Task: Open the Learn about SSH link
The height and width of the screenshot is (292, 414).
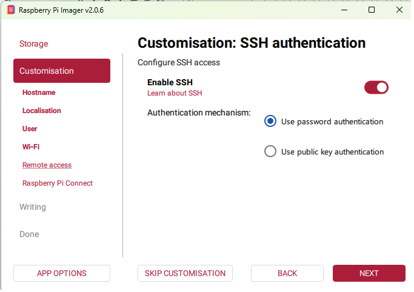Action: click(175, 93)
